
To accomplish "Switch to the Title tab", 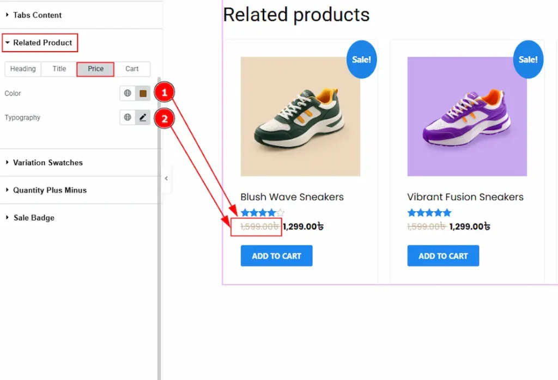I will tap(59, 69).
